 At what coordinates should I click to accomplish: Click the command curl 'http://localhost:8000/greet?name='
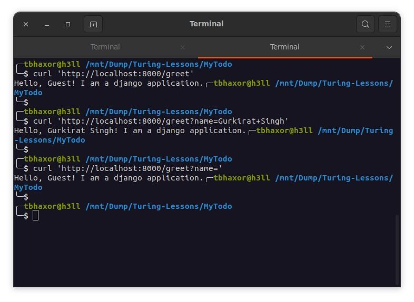point(127,168)
